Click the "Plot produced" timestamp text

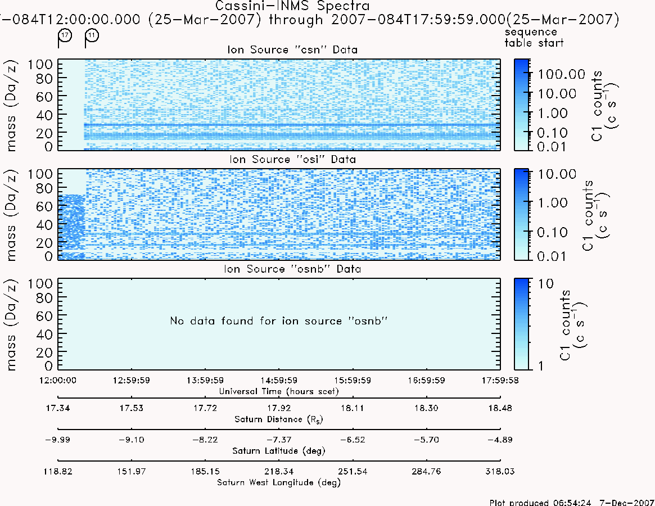tap(571, 502)
